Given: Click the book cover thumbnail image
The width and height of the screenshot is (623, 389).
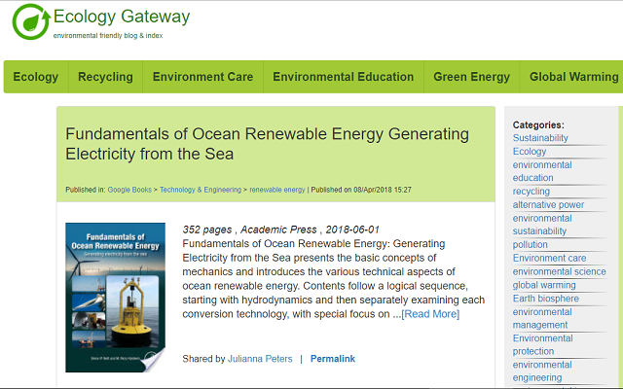Looking at the screenshot, I should click(x=115, y=298).
